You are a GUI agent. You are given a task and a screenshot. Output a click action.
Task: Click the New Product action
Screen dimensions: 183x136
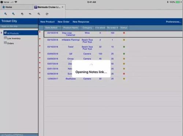click(x=48, y=22)
